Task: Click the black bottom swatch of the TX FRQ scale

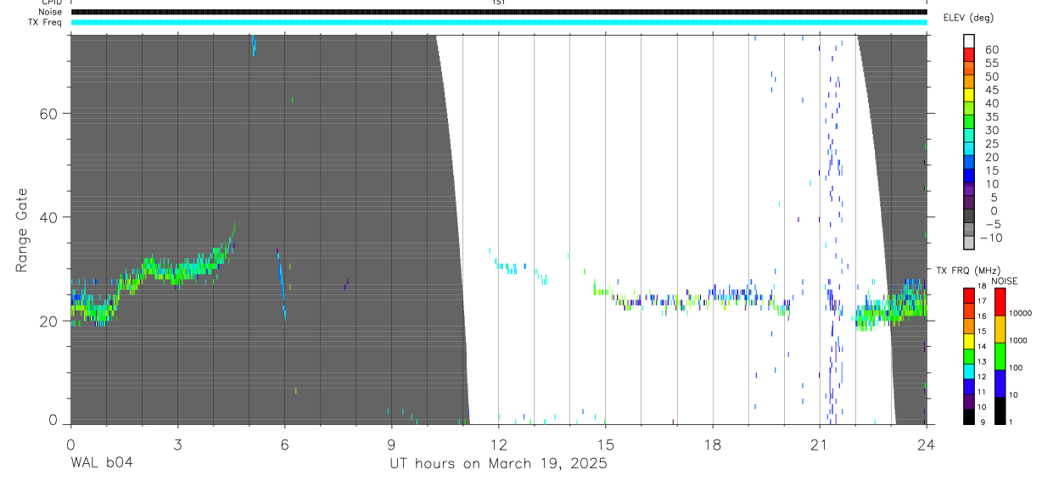Action: click(x=969, y=417)
